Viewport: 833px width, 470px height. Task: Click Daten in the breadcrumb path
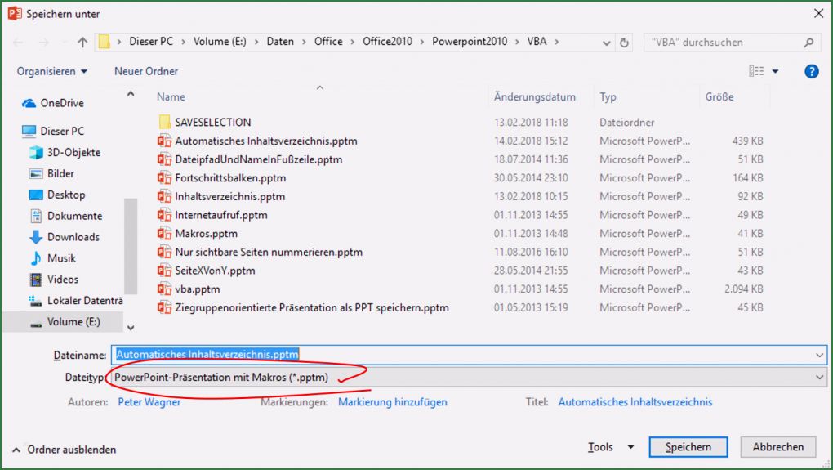point(280,42)
